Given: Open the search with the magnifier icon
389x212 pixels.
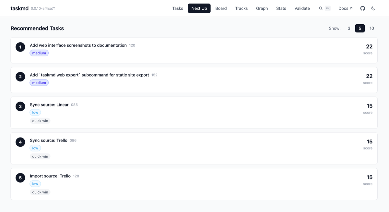Looking at the screenshot, I should (x=321, y=8).
